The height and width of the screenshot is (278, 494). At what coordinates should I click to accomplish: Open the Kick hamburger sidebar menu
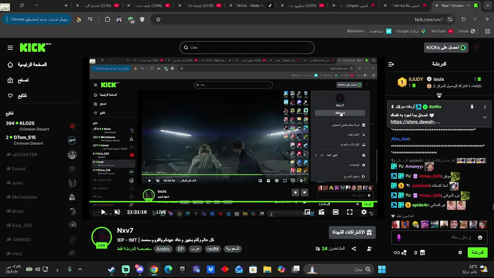(x=10, y=48)
